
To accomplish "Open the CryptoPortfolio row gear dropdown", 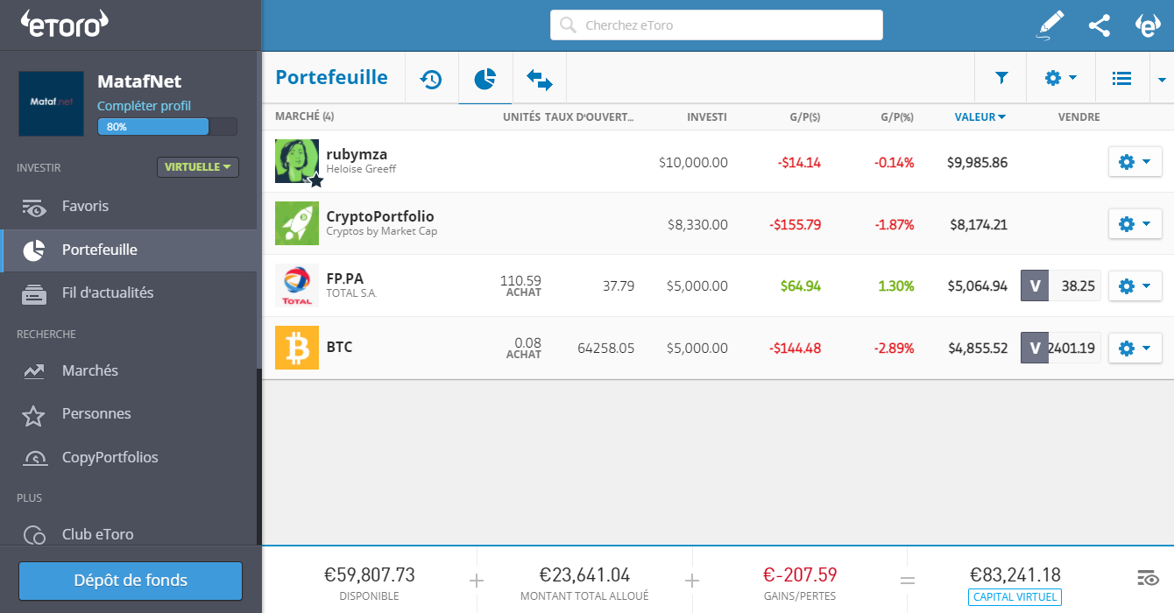I will click(1135, 224).
